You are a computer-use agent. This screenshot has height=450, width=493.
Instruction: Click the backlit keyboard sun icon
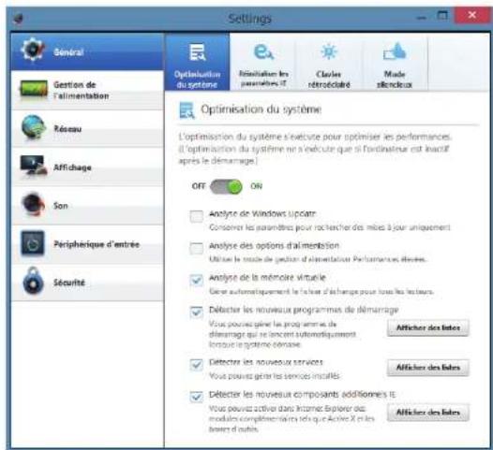[329, 51]
